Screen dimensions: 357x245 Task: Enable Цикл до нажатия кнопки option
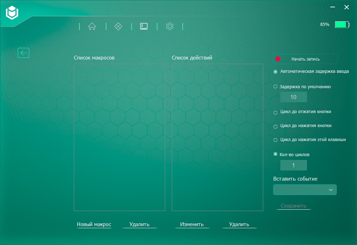[x=275, y=127]
